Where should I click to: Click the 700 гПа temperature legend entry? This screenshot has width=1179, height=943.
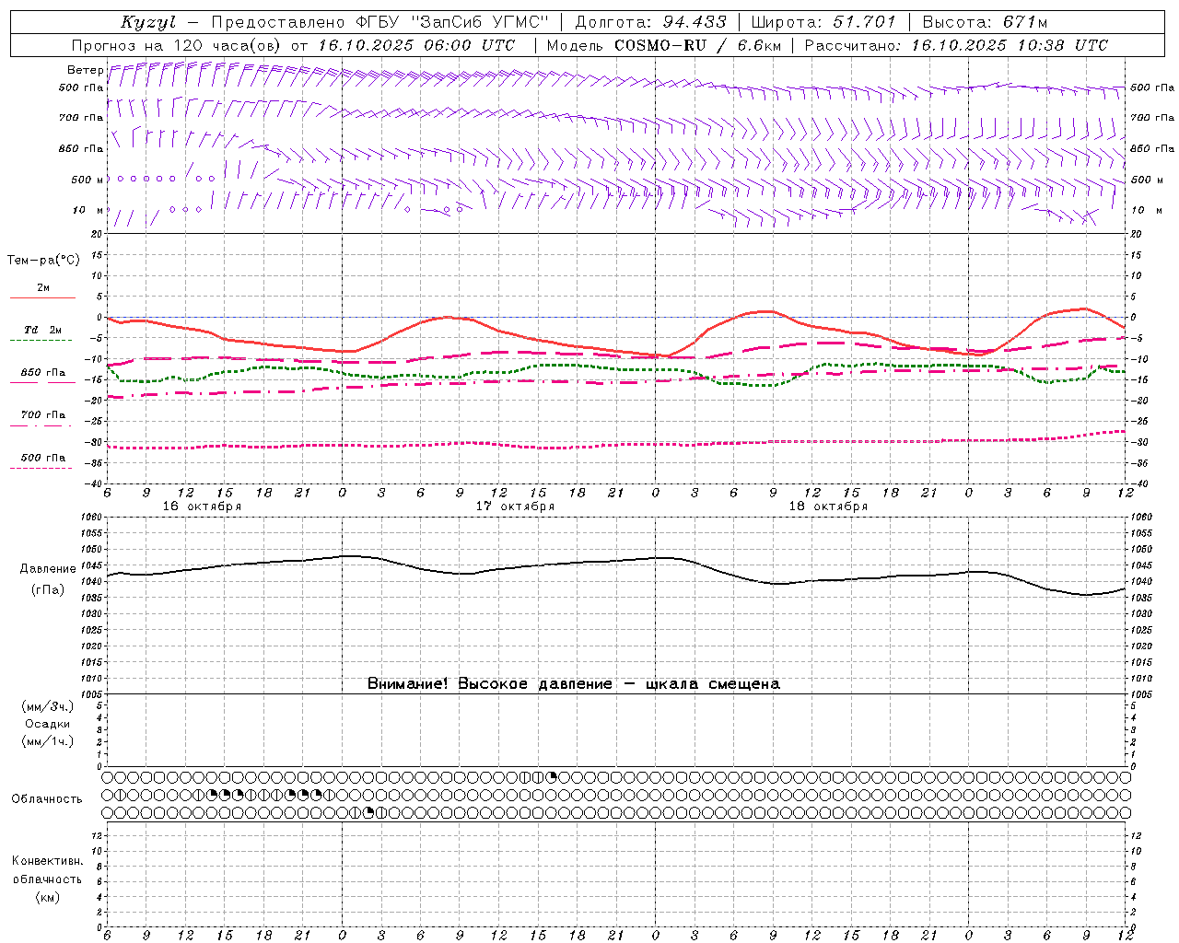point(43,415)
